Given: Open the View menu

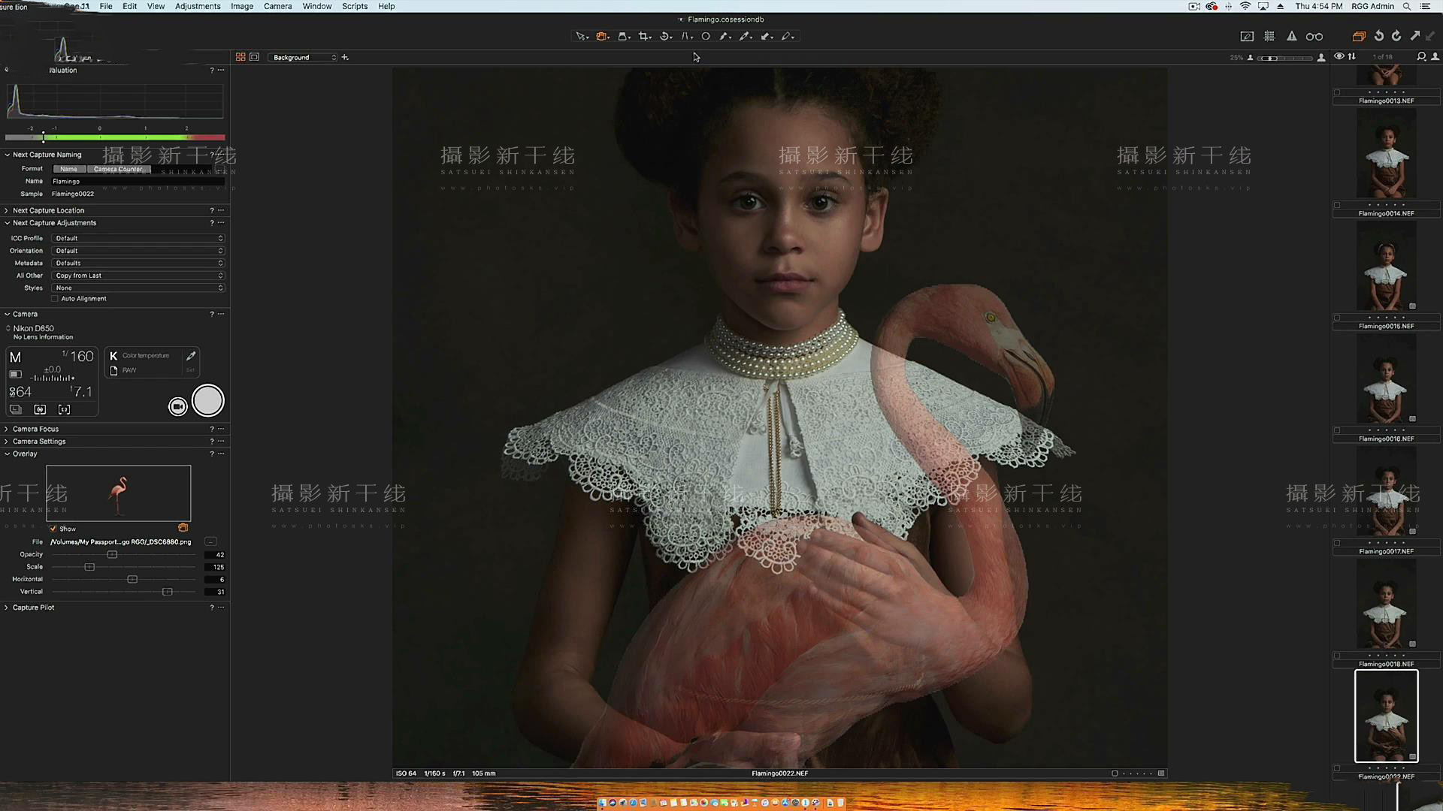Looking at the screenshot, I should [x=156, y=6].
